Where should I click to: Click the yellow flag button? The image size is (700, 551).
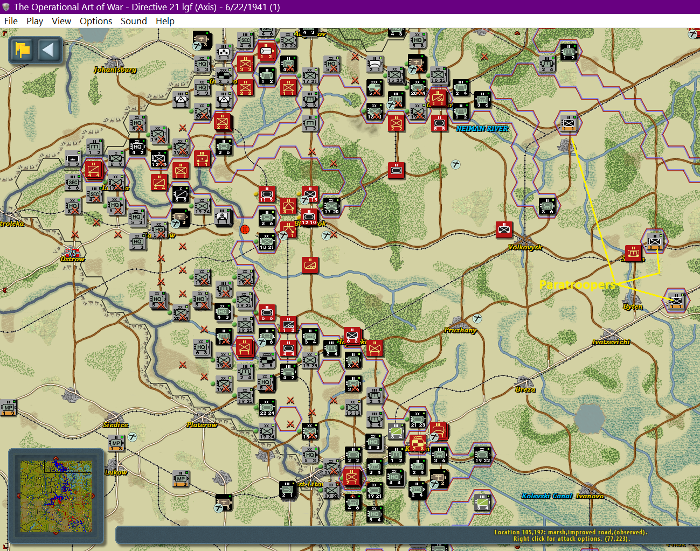[23, 51]
